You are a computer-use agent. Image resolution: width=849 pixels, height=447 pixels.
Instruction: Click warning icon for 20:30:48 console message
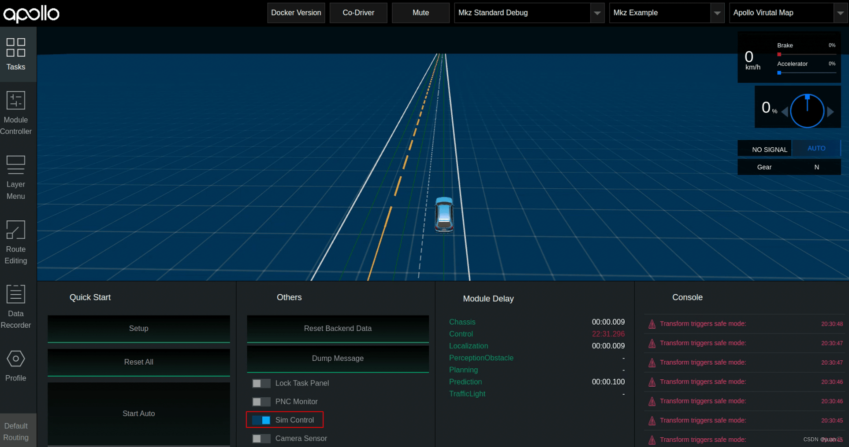pyautogui.click(x=652, y=324)
